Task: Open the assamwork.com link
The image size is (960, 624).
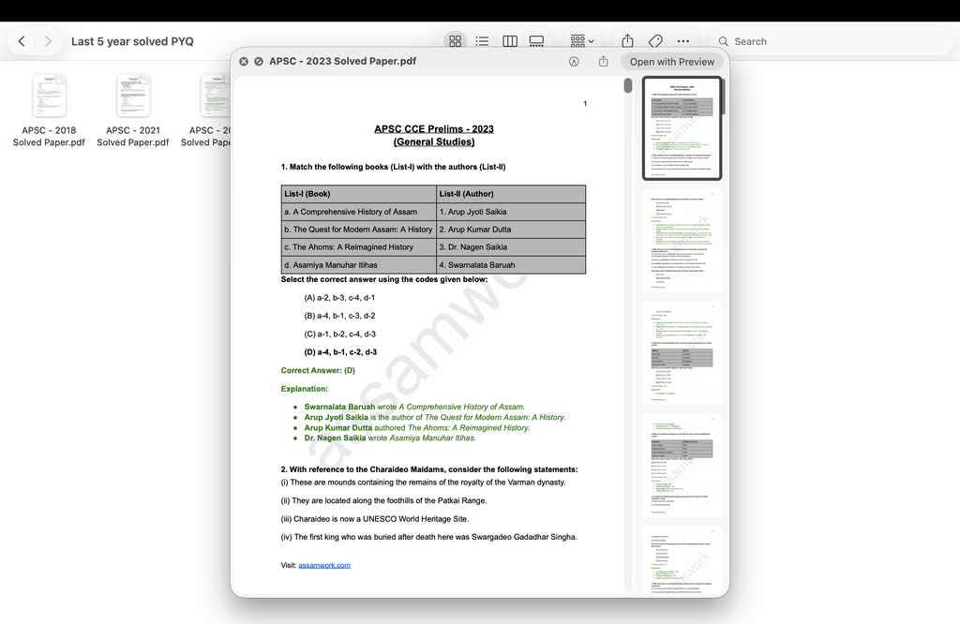Action: pyautogui.click(x=323, y=565)
